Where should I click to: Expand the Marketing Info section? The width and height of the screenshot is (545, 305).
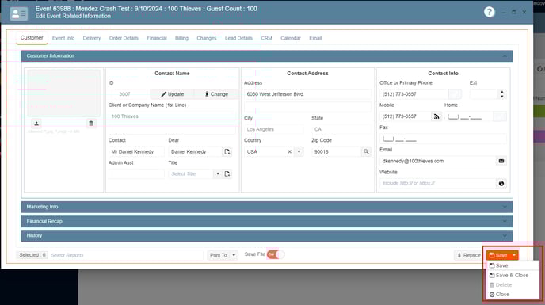[267, 207]
